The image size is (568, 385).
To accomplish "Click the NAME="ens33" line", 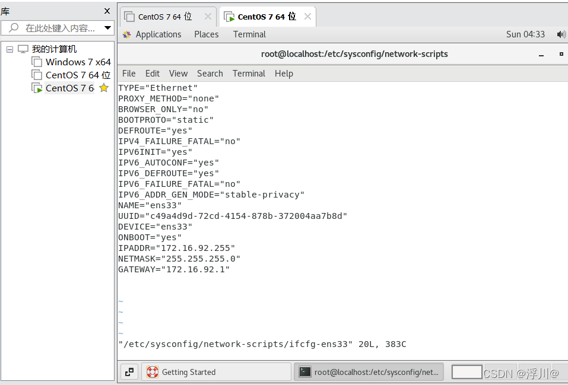I will pos(150,205).
